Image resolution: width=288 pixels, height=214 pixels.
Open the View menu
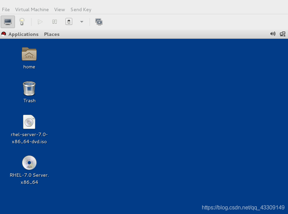click(59, 9)
